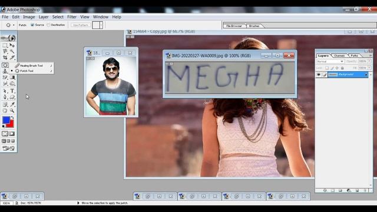Image resolution: width=377 pixels, height=212 pixels.
Task: Open the layer Opacity slider arrow
Action: [x=369, y=61]
